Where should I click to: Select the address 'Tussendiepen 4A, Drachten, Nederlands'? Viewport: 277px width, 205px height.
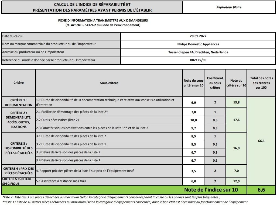click(198, 52)
